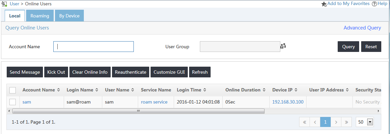
Task: Tick the checkbox for the sam row
Action: pyautogui.click(x=12, y=102)
